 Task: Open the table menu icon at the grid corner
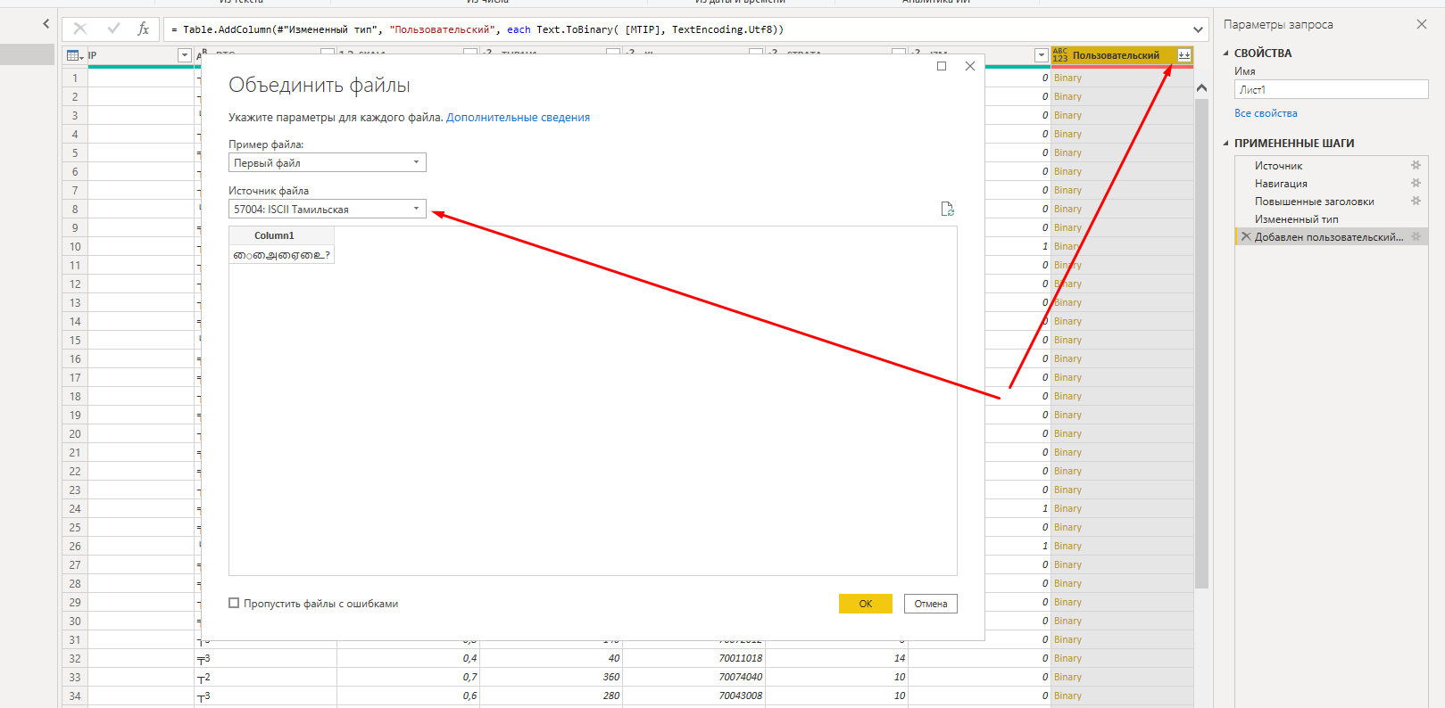pyautogui.click(x=75, y=55)
